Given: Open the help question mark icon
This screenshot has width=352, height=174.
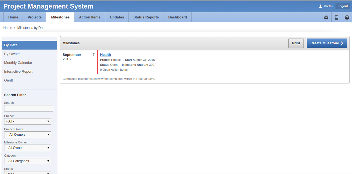Looking at the screenshot, I should 347,17.
